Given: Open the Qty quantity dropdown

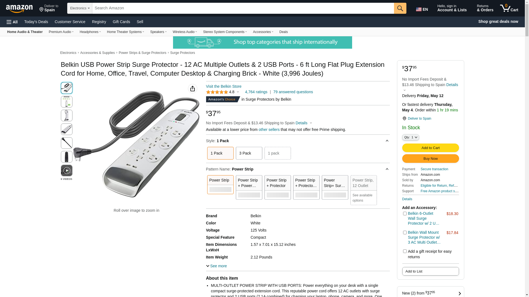Looking at the screenshot, I should tap(410, 137).
